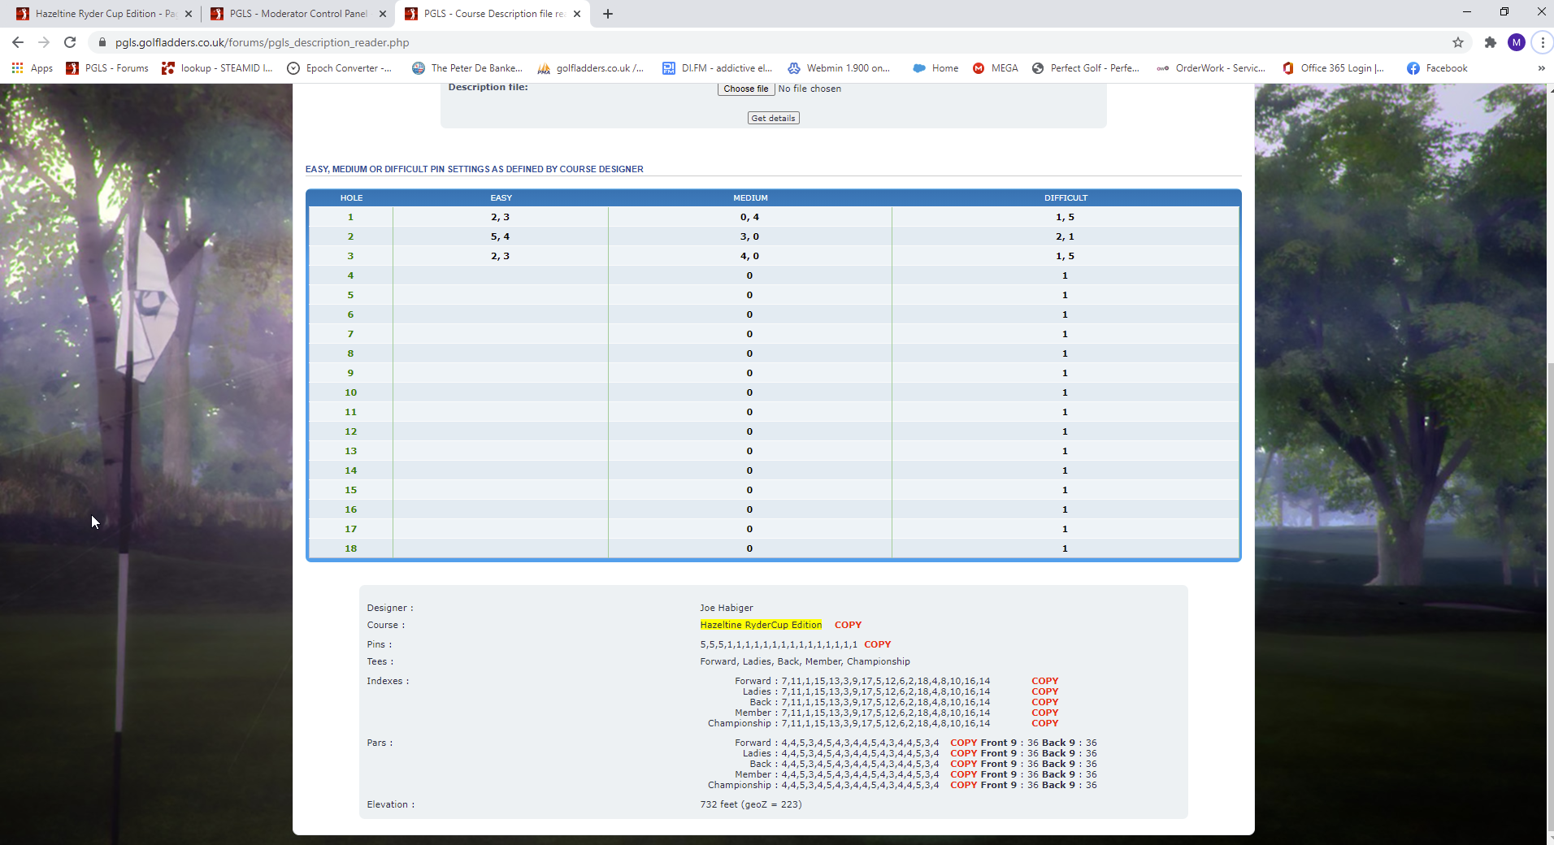Click COPY beside the Pins values
This screenshot has height=845, width=1554.
pyautogui.click(x=877, y=644)
